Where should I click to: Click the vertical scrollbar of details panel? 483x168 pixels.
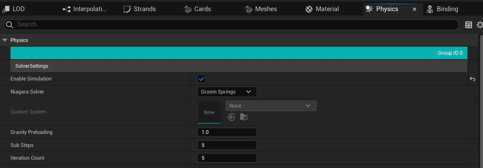(481, 101)
